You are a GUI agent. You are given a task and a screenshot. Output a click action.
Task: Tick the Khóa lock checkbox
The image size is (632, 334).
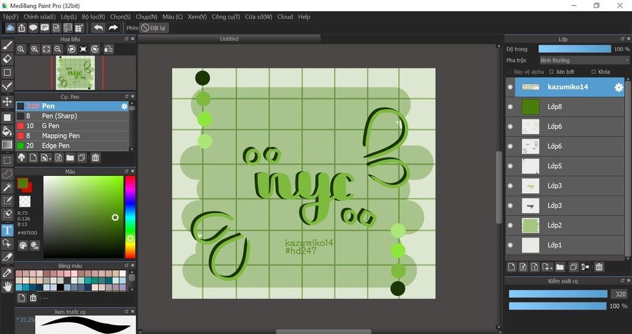pyautogui.click(x=594, y=72)
